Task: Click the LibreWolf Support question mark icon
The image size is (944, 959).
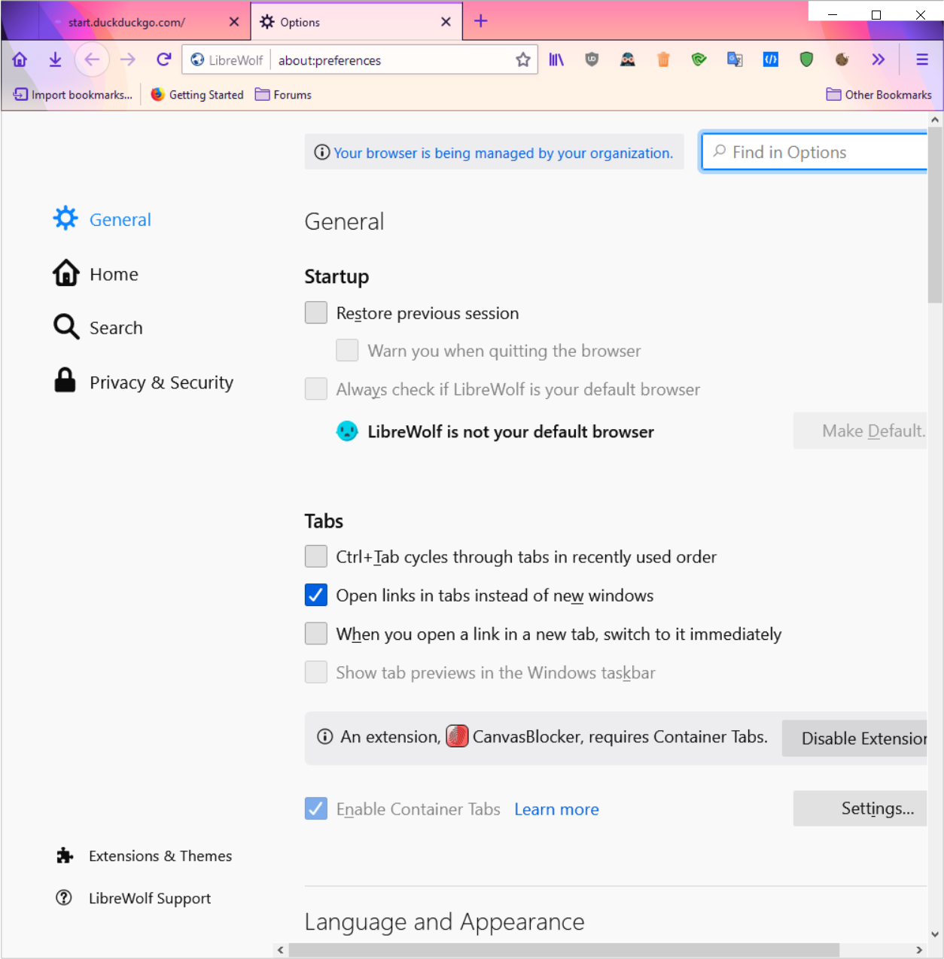Action: 64,897
